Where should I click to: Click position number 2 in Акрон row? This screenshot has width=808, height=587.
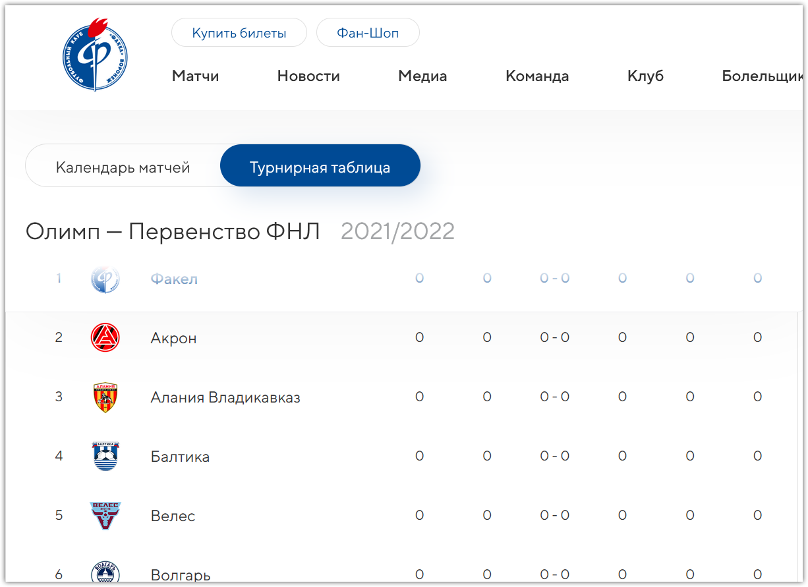[59, 337]
